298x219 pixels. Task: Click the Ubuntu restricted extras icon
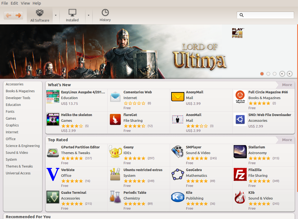[115, 174]
